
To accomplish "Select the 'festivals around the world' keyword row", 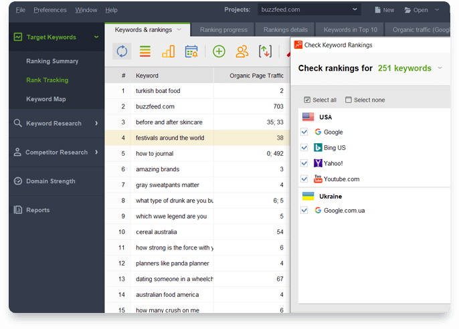I will 170,138.
